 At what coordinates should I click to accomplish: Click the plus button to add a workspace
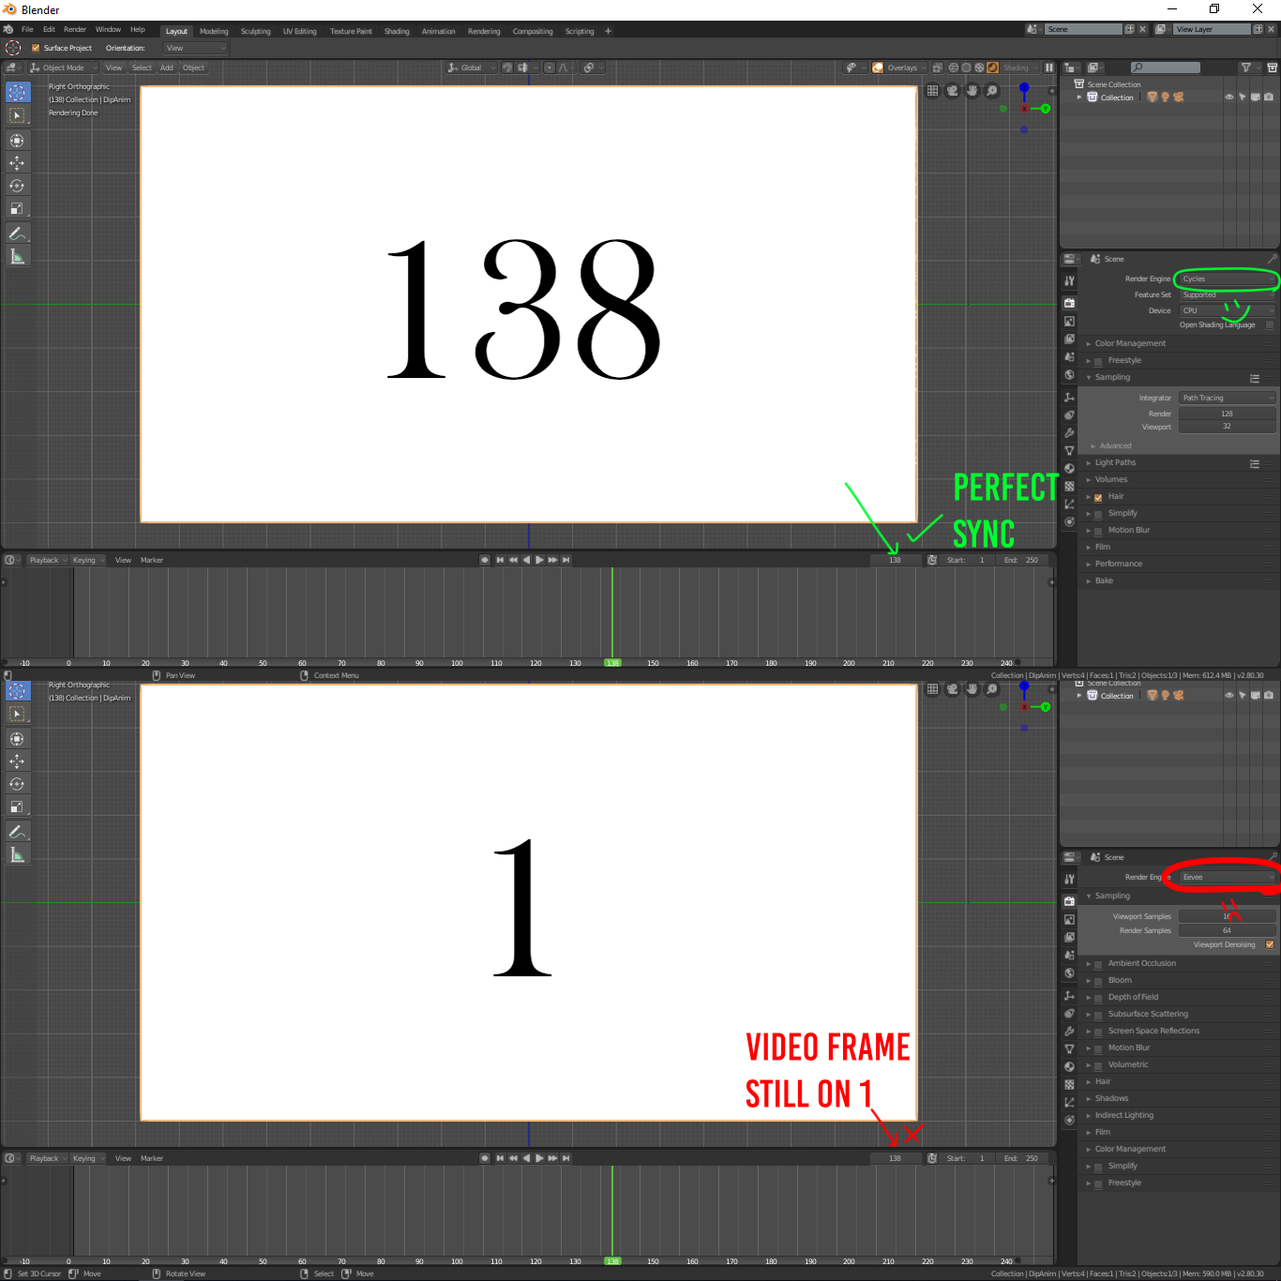click(608, 31)
